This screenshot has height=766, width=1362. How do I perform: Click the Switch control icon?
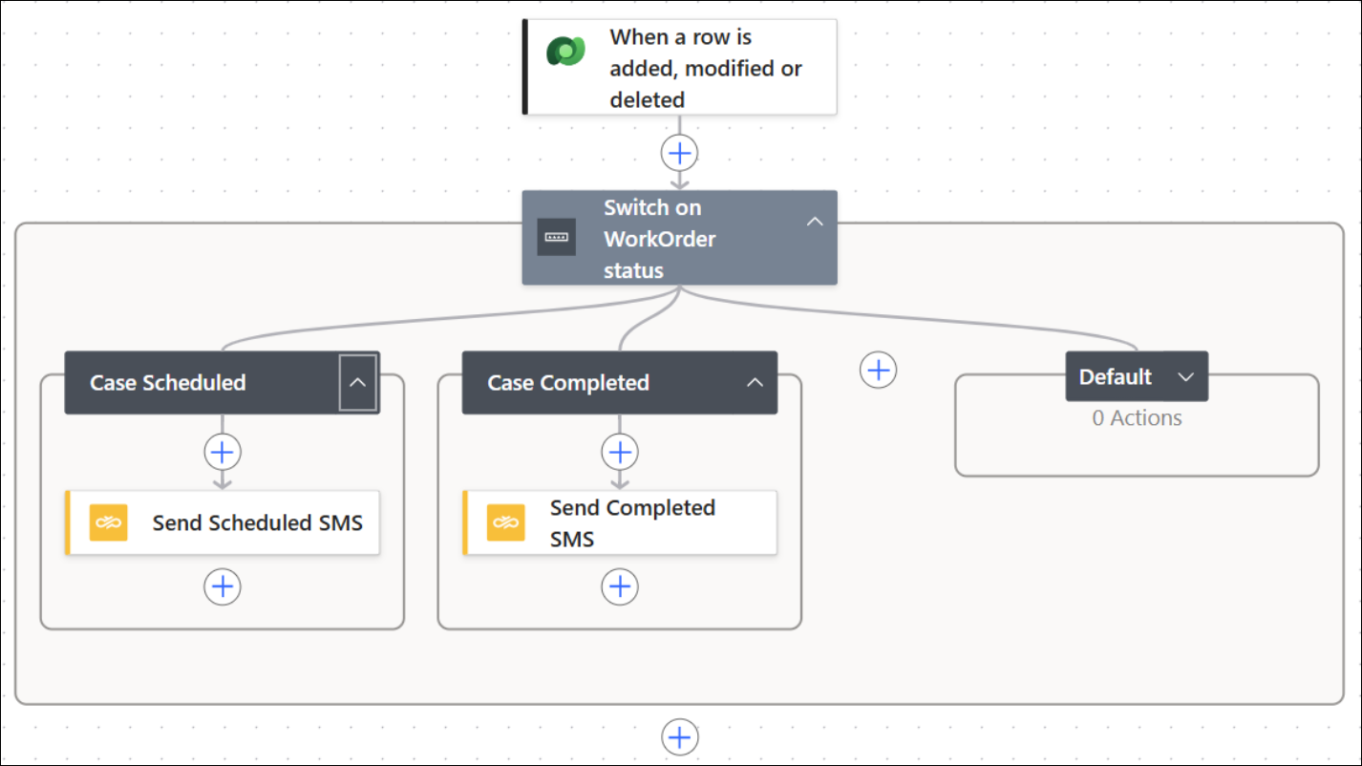point(556,237)
